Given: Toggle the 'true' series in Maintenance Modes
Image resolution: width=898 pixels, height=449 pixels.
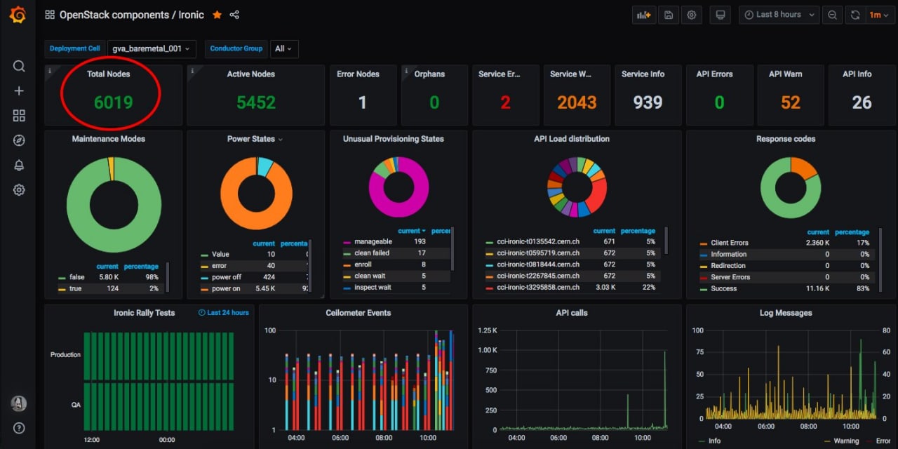Looking at the screenshot, I should pyautogui.click(x=76, y=288).
